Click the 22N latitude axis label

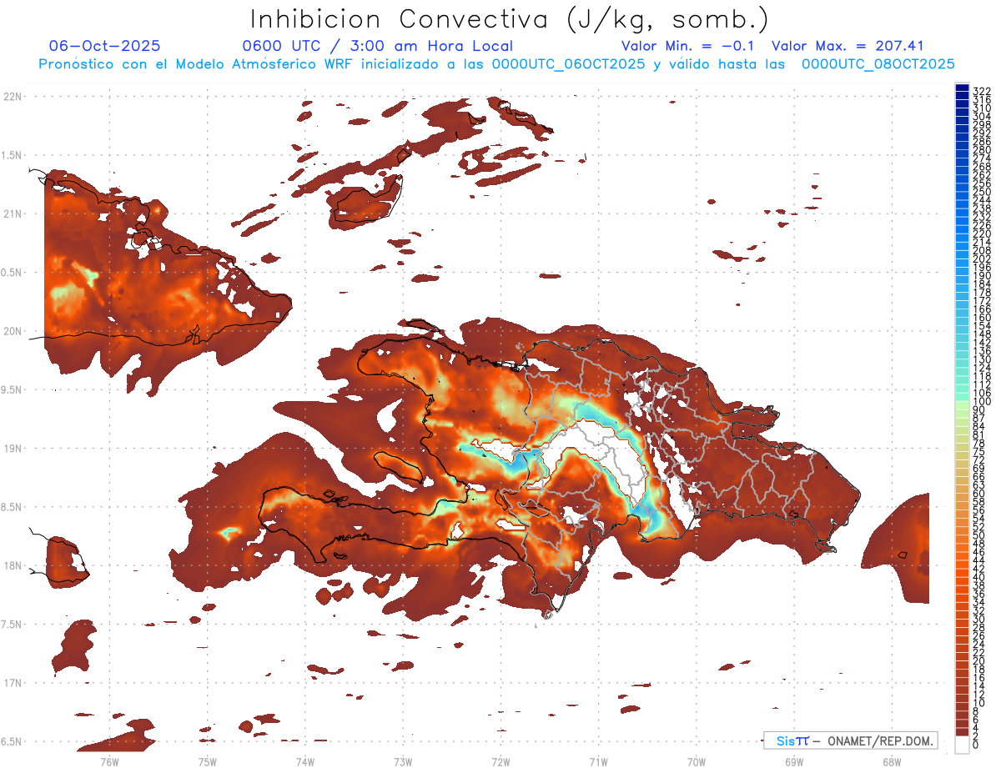tap(12, 97)
